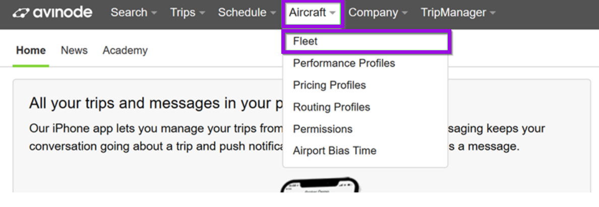
Task: Switch to the Home tab
Action: pos(31,50)
